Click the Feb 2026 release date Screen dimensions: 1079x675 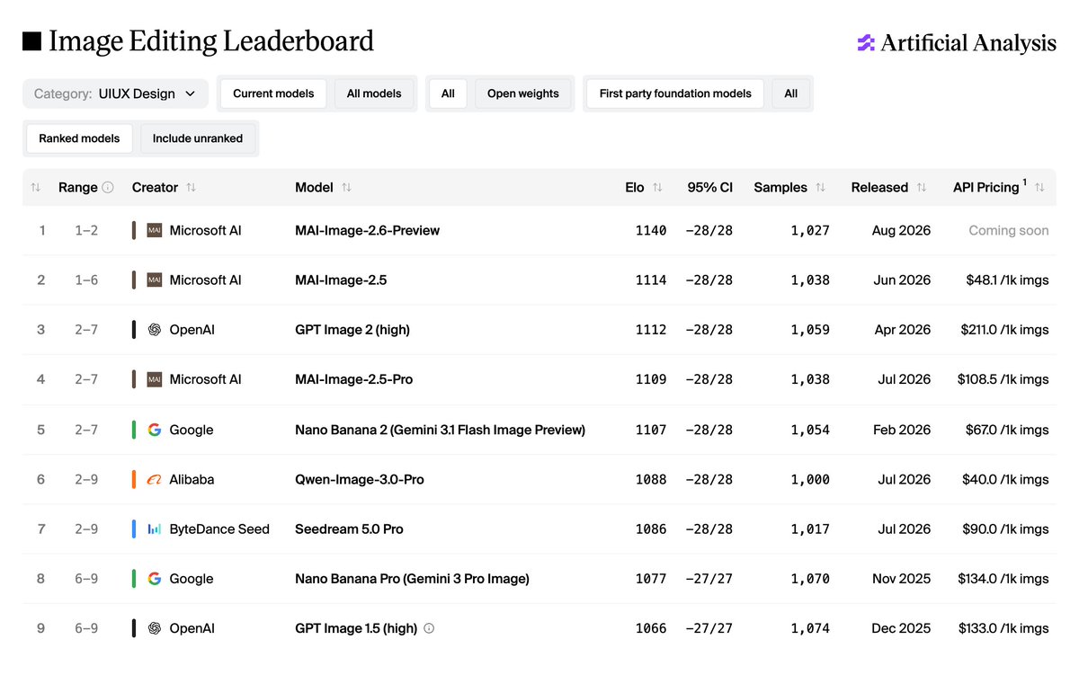tap(902, 430)
